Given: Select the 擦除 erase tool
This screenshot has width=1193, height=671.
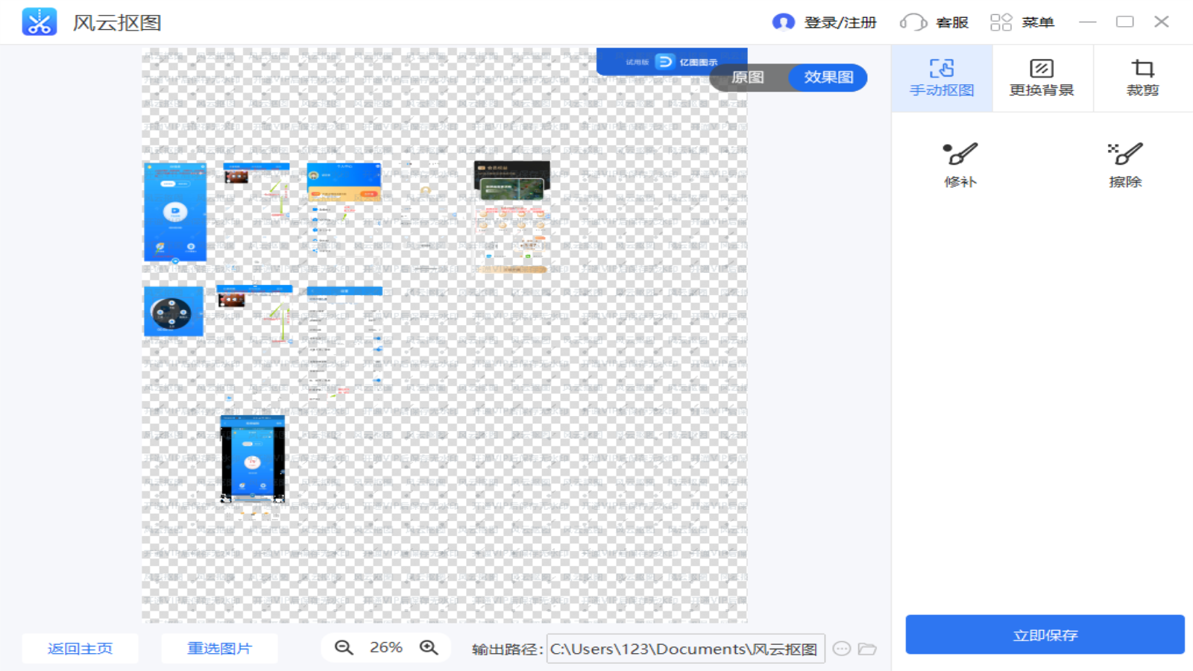Looking at the screenshot, I should [x=1124, y=164].
